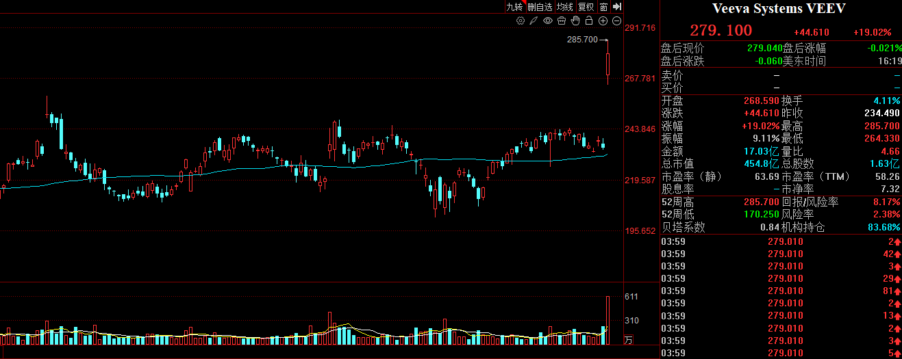Click the 最高 value 285.700

click(x=882, y=127)
